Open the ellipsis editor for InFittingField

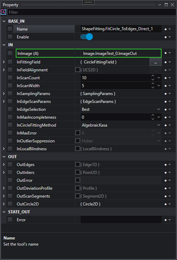click(155, 62)
